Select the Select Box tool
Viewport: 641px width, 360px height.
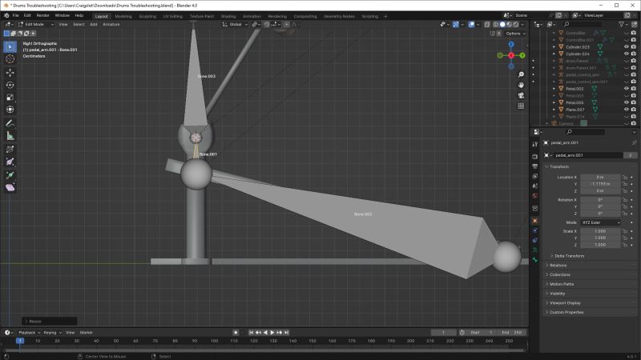pos(10,46)
